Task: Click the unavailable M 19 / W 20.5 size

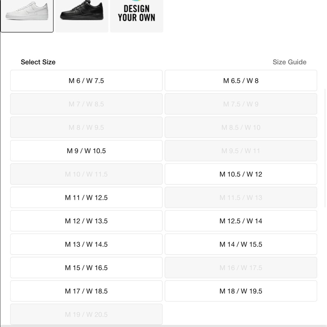Action: click(86, 314)
